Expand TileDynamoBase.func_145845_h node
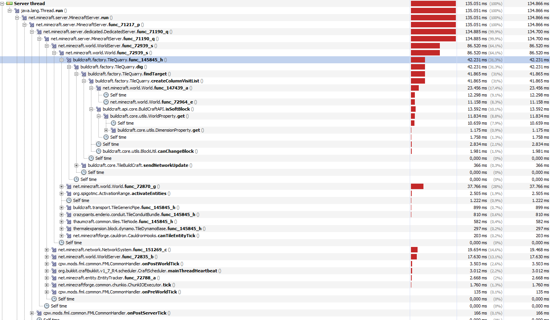This screenshot has width=550, height=320. pos(62,229)
